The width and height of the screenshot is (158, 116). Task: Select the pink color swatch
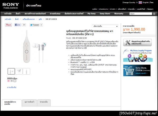pos(9,81)
